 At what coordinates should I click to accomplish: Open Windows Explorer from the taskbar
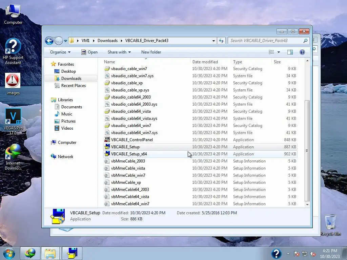50,253
